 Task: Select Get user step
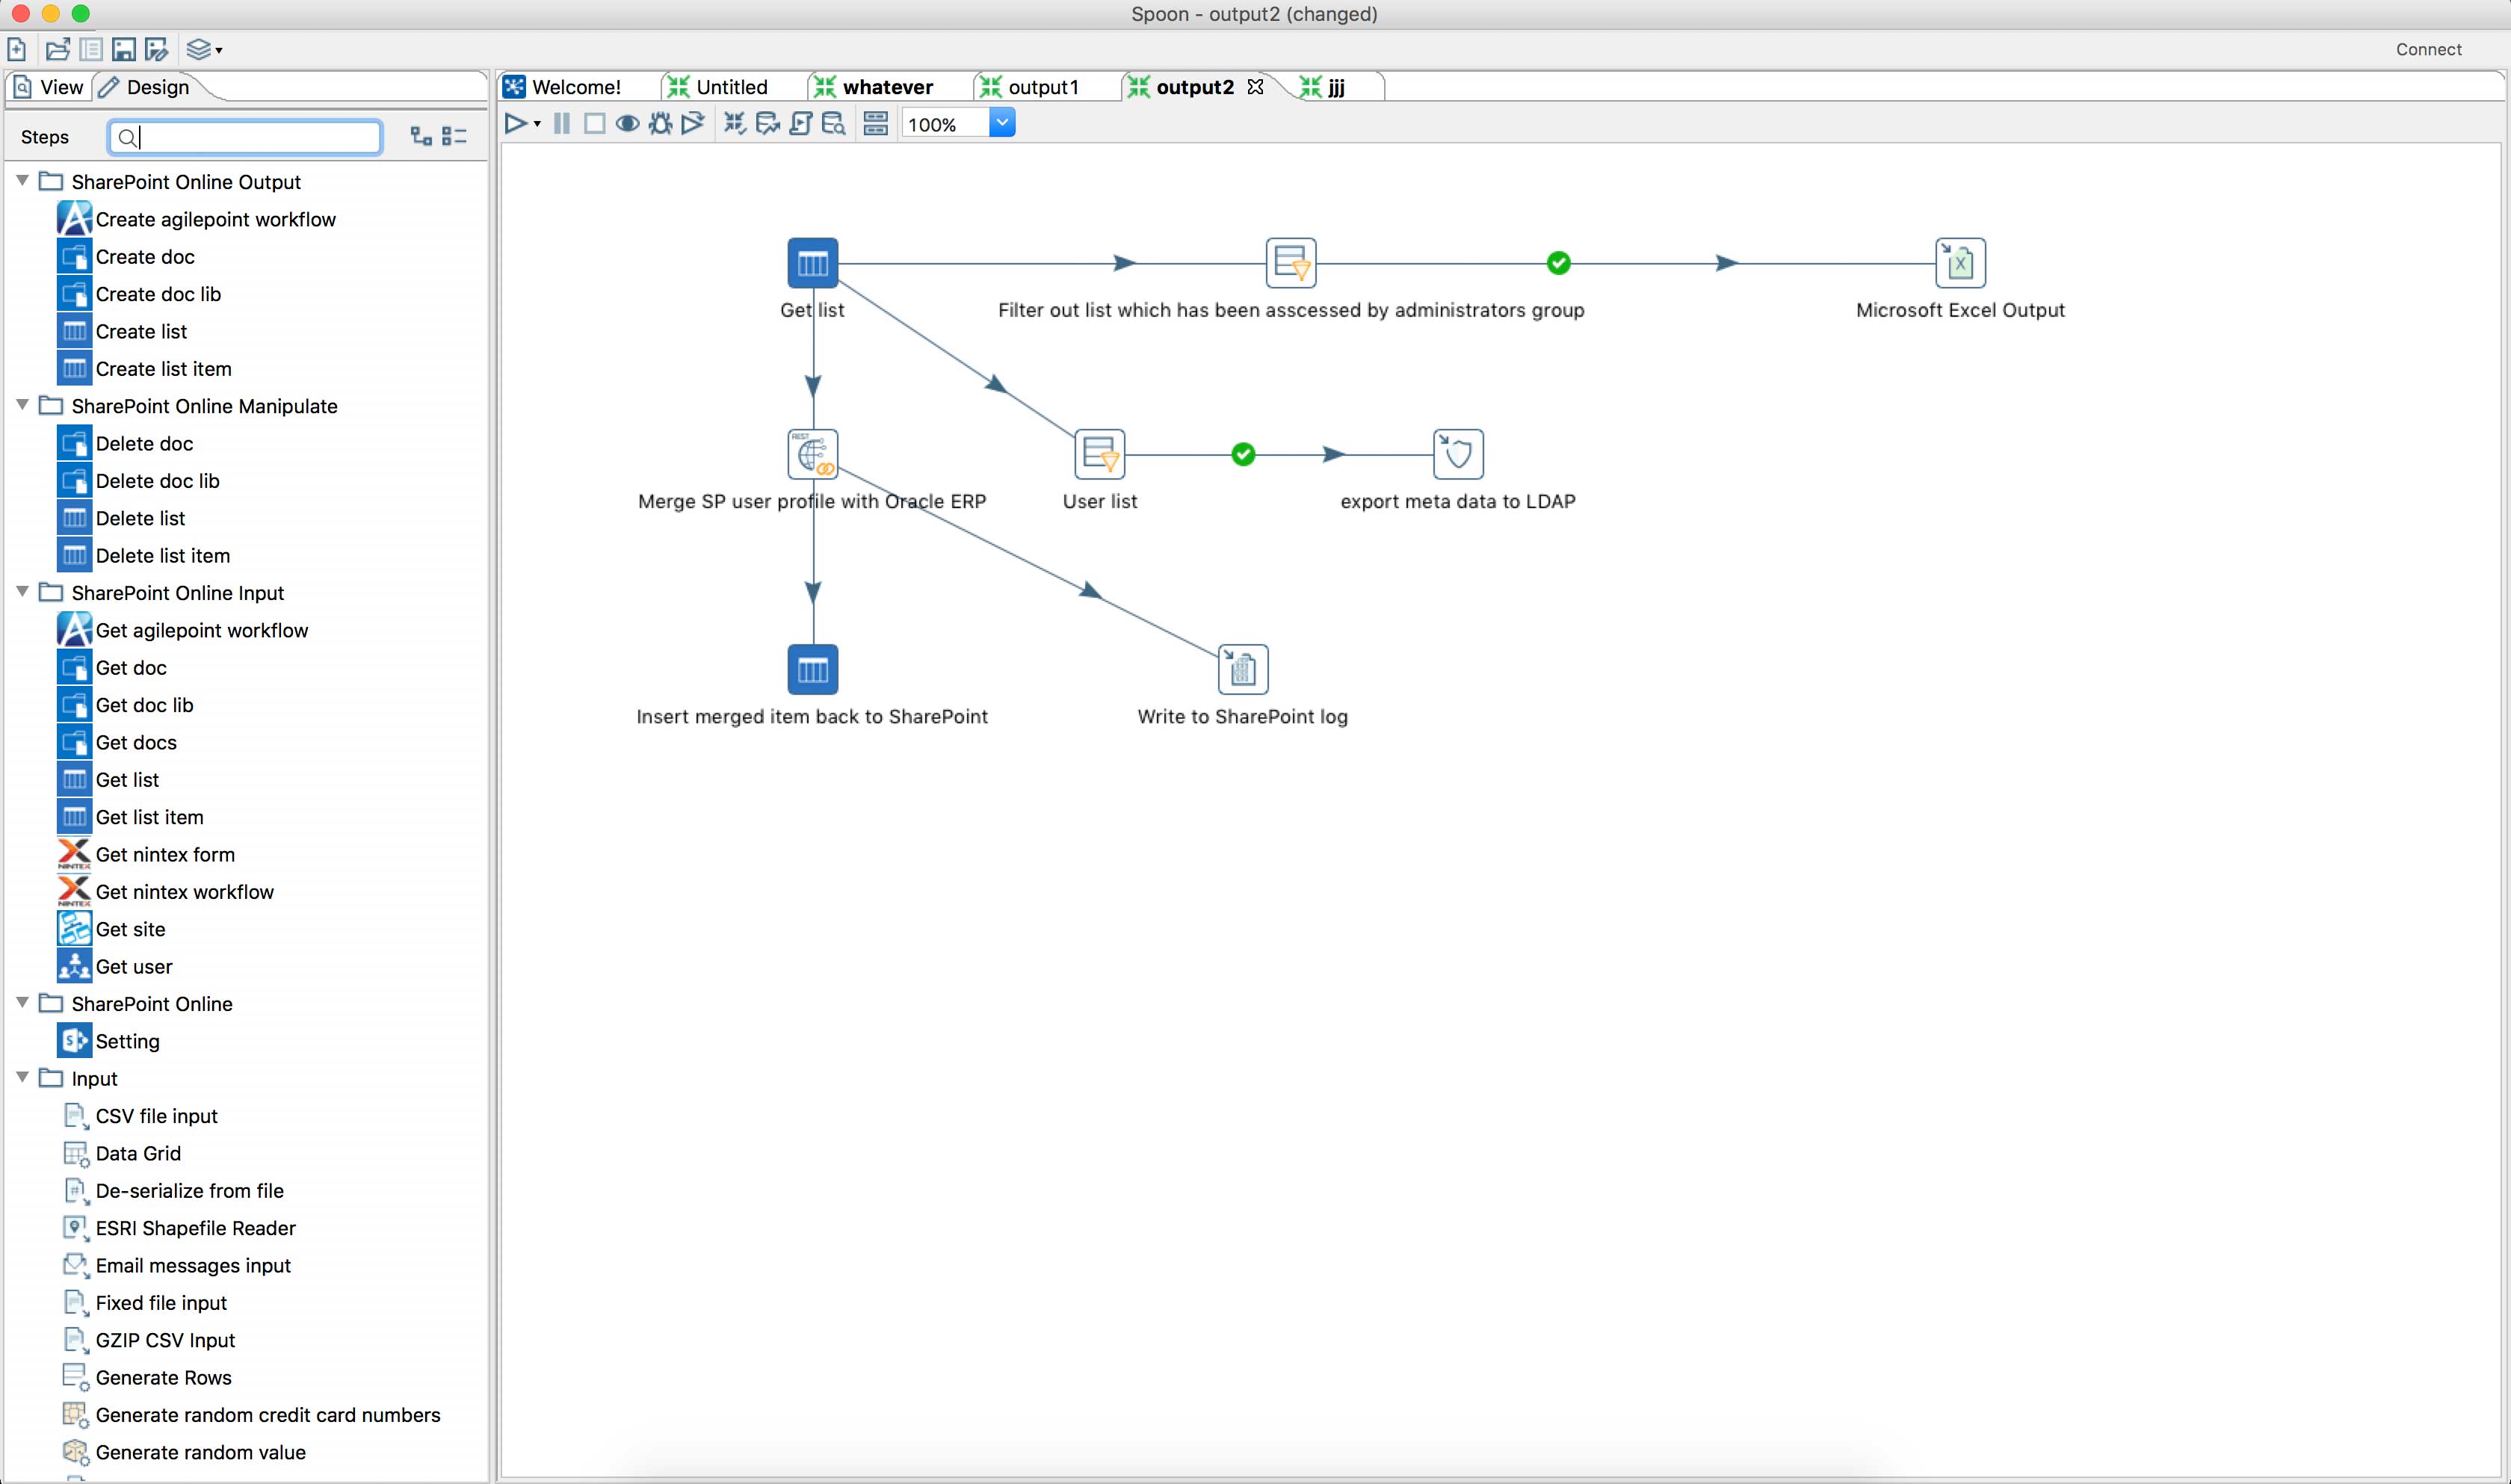pyautogui.click(x=116, y=966)
